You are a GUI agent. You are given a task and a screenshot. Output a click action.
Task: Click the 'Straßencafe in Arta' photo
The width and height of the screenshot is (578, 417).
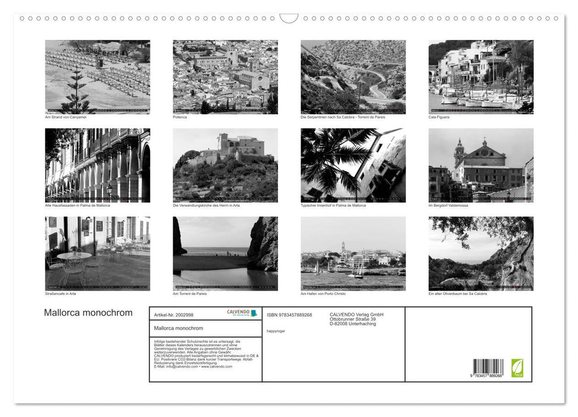point(96,253)
